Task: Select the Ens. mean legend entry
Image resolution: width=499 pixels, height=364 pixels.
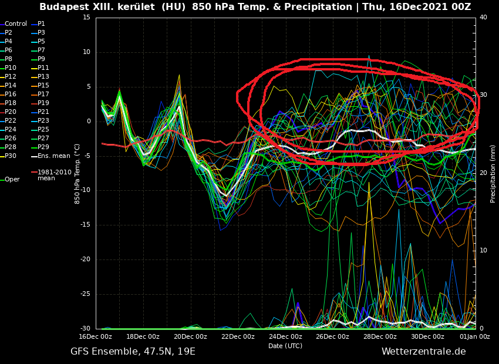Action: (x=53, y=156)
